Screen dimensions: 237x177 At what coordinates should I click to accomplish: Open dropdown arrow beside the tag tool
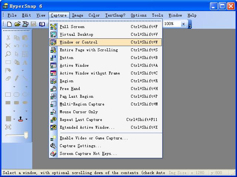(x=23, y=70)
